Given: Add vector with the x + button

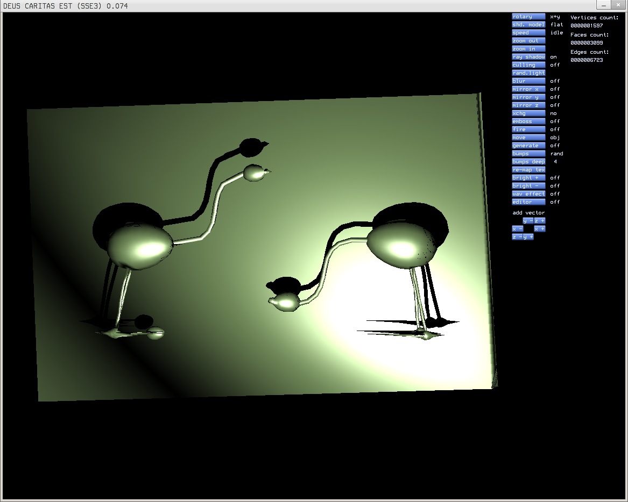Looking at the screenshot, I should point(540,228).
